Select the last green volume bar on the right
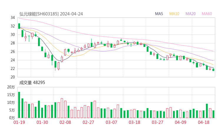The height and width of the screenshot is (129, 218). click(213, 114)
